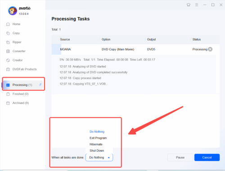
Task: Select highlighted Do Nothing option
Action: (97, 132)
